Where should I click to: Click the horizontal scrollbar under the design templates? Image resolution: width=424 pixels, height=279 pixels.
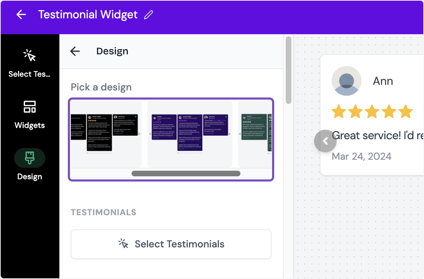pyautogui.click(x=185, y=173)
